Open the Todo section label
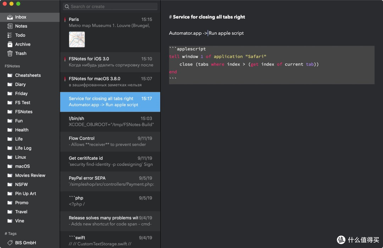383x248 pixels. click(x=20, y=35)
